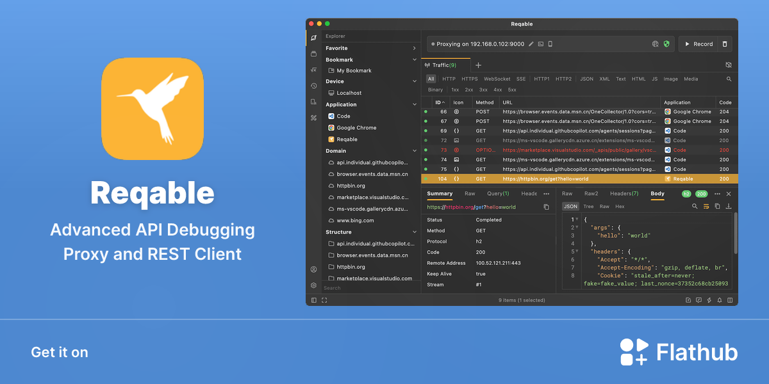Filter traffic by Image type
This screenshot has height=384, width=769.
click(x=670, y=79)
